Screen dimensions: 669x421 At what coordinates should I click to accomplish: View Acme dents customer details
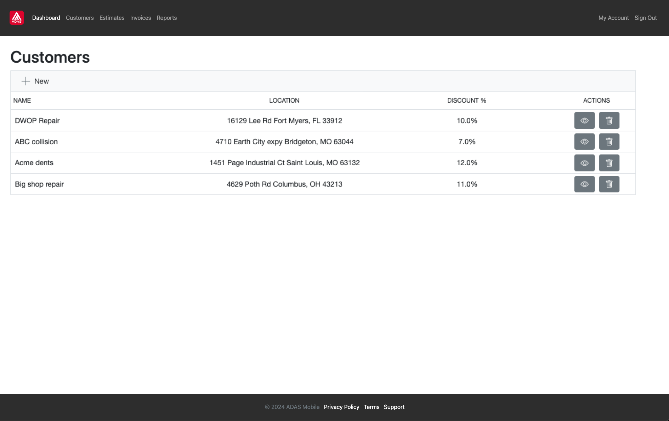coord(584,163)
